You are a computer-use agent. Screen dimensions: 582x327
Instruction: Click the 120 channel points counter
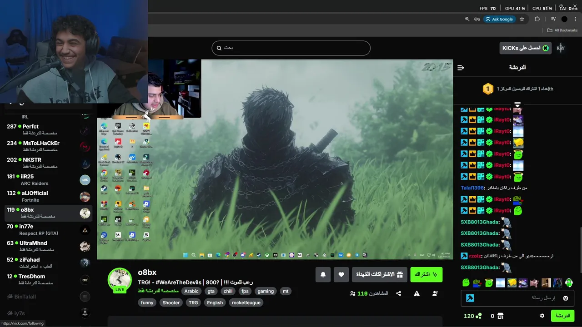pos(472,316)
